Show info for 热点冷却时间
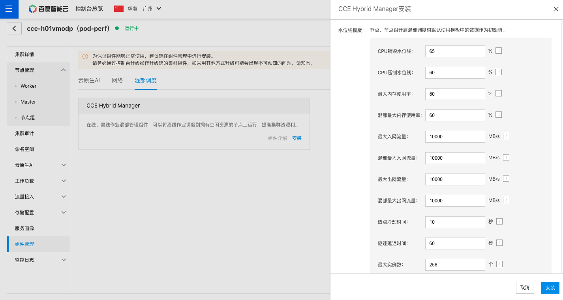Screen dimensions: 563x300 (499, 221)
